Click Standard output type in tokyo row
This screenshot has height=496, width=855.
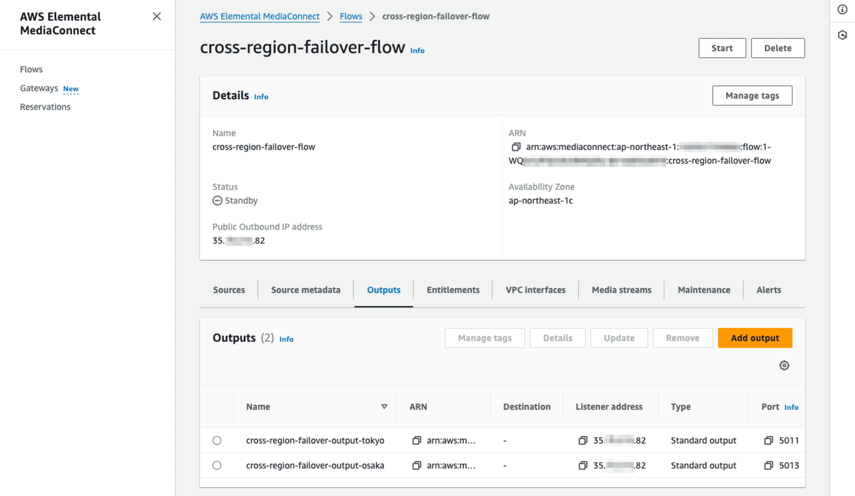pyautogui.click(x=703, y=440)
